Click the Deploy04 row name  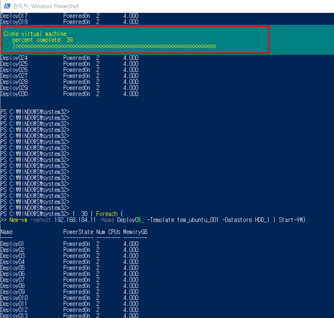12,262
